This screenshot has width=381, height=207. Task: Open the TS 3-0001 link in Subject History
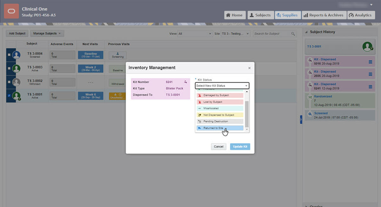(314, 46)
